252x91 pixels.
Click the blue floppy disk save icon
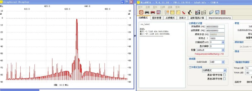pyautogui.click(x=217, y=12)
